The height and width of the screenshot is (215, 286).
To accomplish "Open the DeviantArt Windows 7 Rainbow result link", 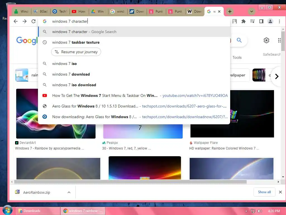I will [49, 148].
